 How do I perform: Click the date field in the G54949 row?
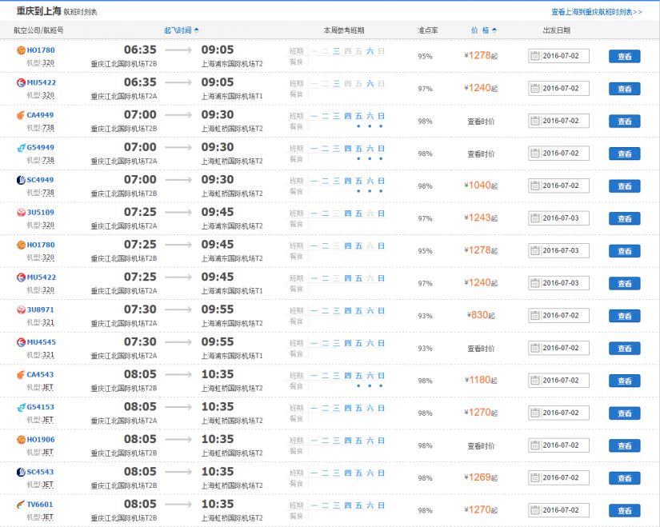558,154
